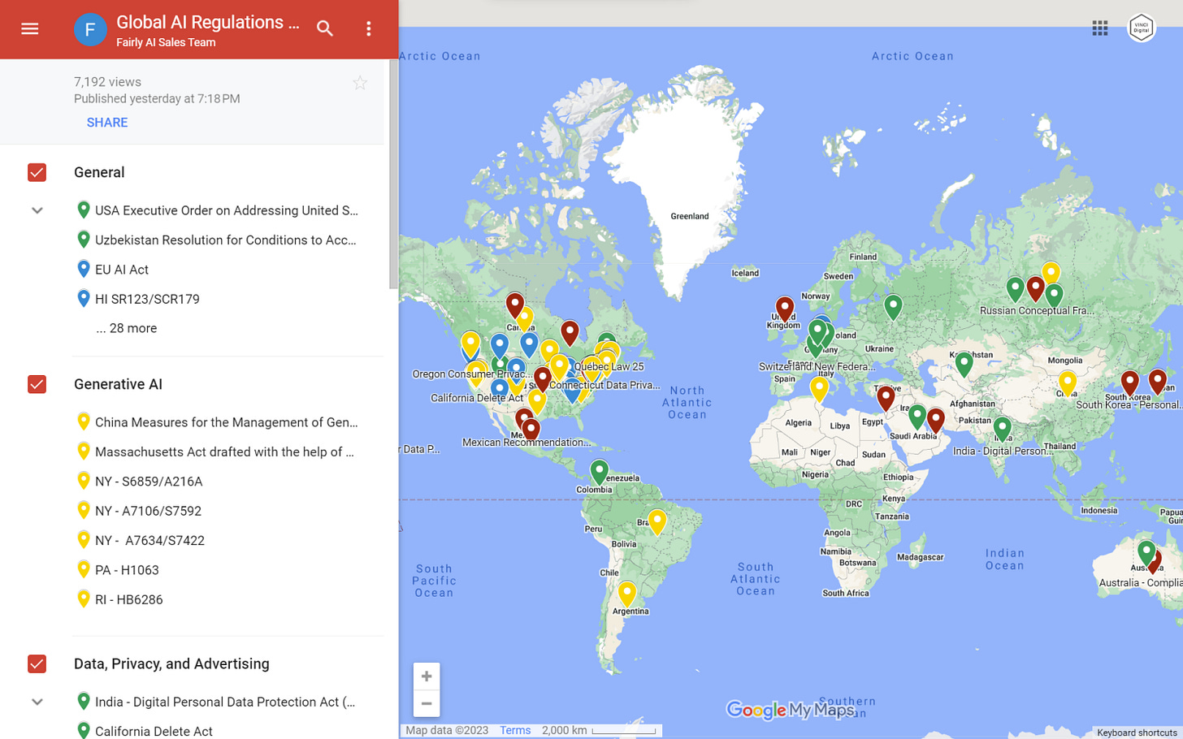The width and height of the screenshot is (1183, 739).
Task: Collapse the Data, Privacy, and Advertising chevron
Action: [37, 702]
